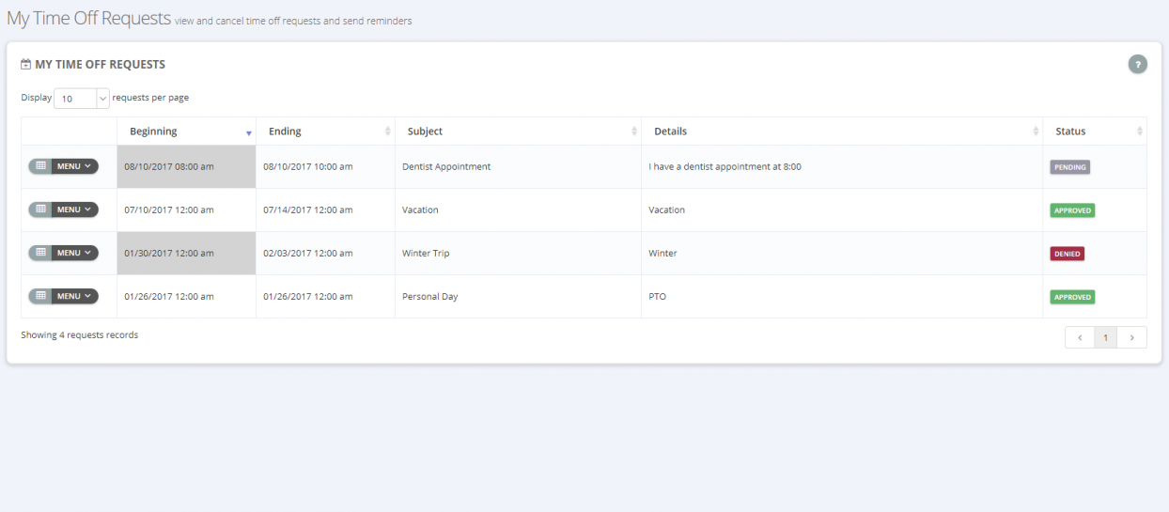Image resolution: width=1169 pixels, height=512 pixels.
Task: Click Vacation in Details column
Action: click(x=666, y=209)
